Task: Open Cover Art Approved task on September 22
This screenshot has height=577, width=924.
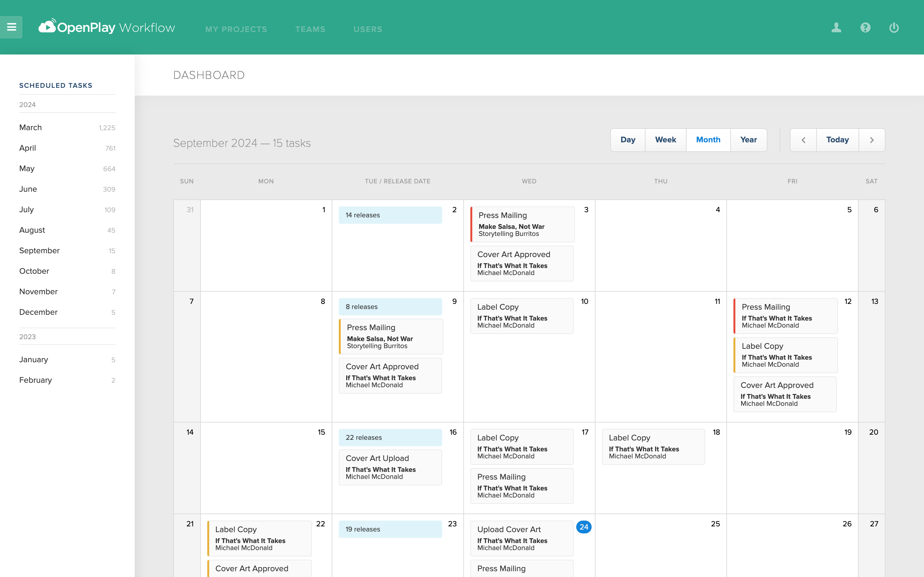Action: click(259, 569)
